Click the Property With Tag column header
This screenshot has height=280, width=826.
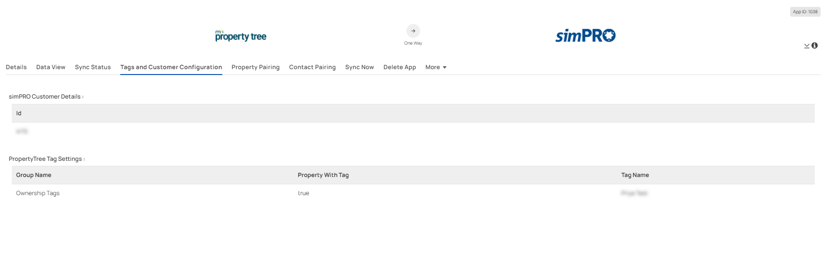point(323,175)
